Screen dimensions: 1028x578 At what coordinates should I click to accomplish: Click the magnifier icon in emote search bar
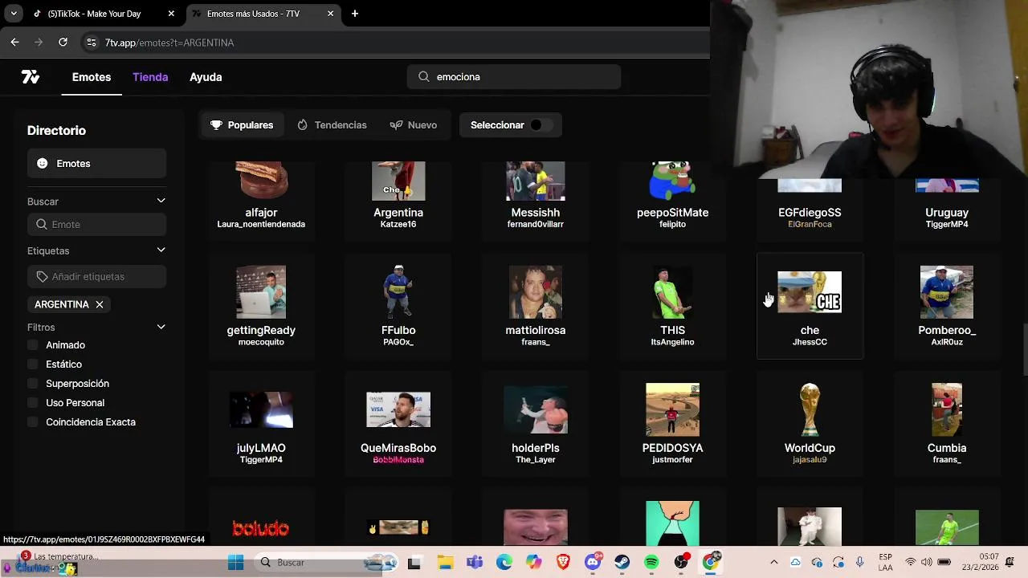tap(423, 77)
